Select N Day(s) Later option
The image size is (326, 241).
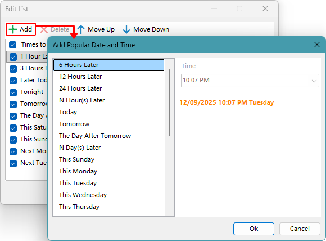click(108, 148)
